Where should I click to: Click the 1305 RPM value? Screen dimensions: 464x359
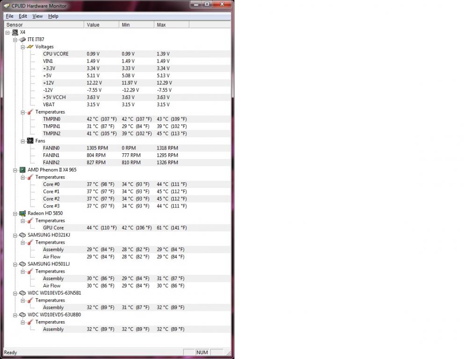97,148
